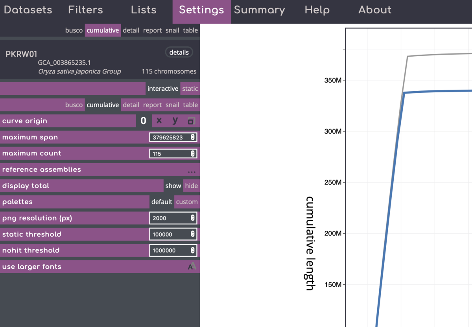Open the Help tab
This screenshot has width=472, height=327.
317,10
